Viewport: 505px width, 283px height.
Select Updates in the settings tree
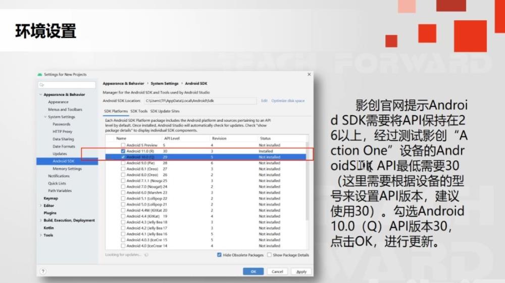click(x=60, y=154)
